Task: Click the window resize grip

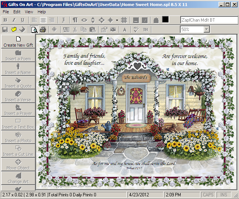Action: [236, 195]
